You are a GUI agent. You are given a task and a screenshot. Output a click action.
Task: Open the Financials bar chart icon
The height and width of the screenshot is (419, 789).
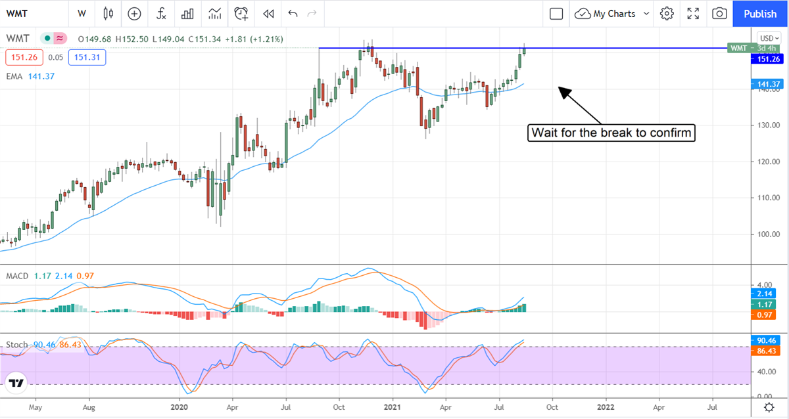point(187,13)
